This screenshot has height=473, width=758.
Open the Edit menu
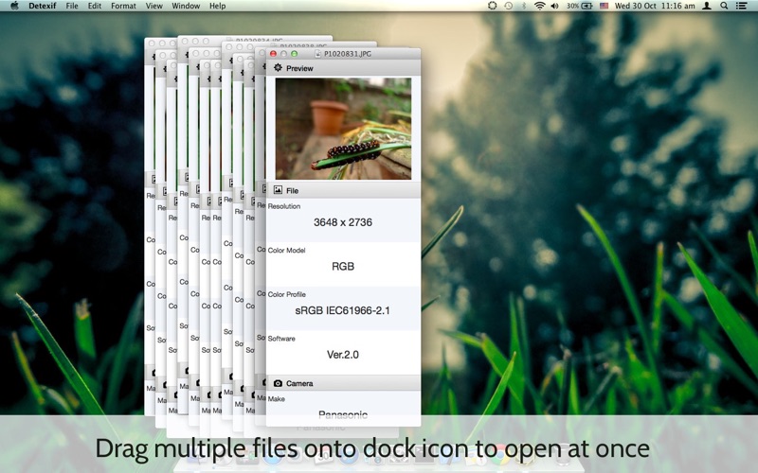tap(94, 6)
